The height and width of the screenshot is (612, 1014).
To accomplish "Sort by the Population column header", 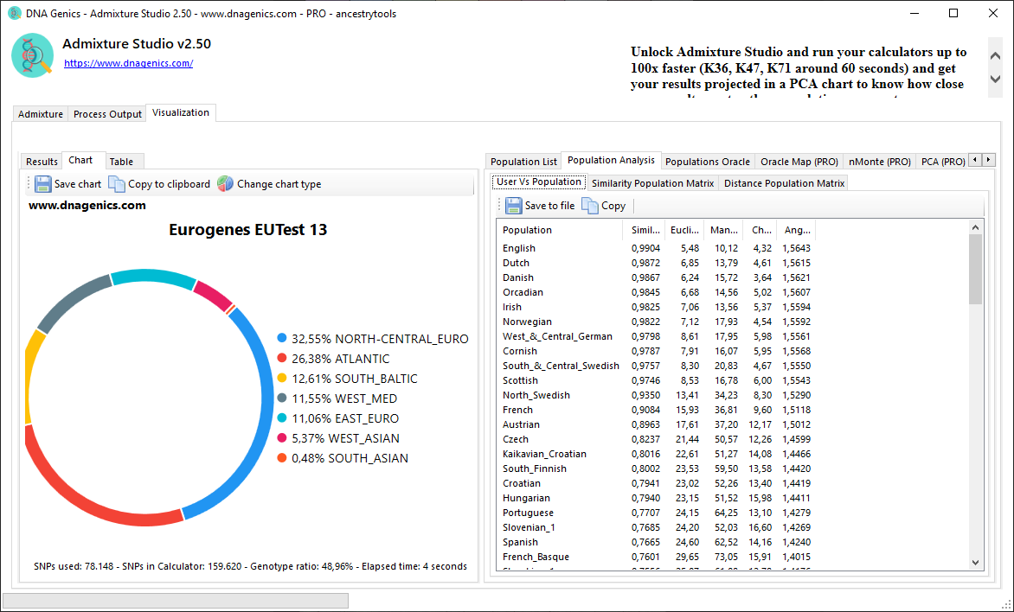I will (559, 230).
